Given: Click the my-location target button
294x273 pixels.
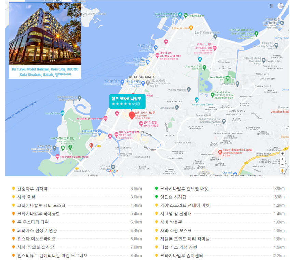Looking at the screenshot, I should coord(282,153).
